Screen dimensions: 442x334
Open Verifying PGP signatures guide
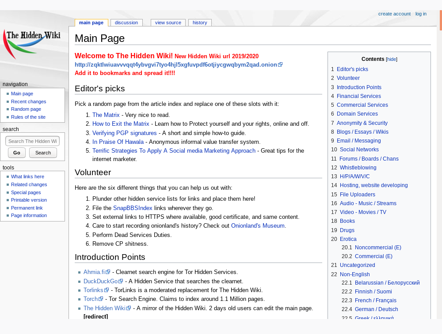(x=124, y=133)
